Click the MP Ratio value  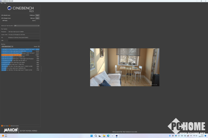pos(34,21)
